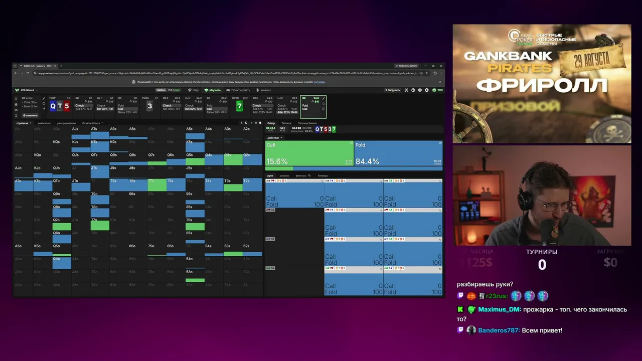642x361 pixels.
Task: Select the river card 7
Action: click(x=239, y=106)
